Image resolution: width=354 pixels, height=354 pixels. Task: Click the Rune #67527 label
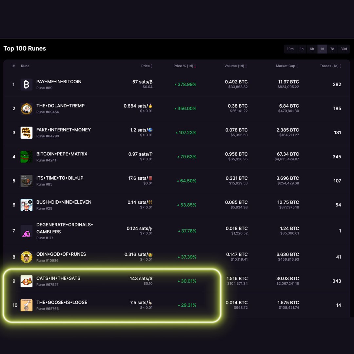[48, 285]
